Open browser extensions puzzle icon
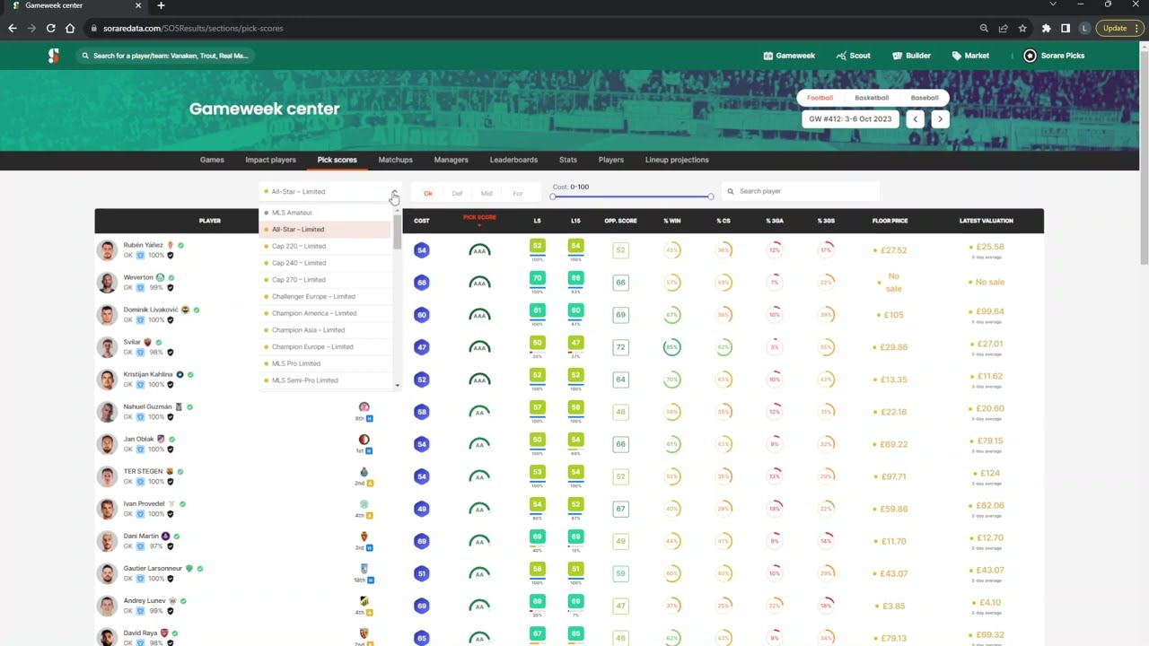The height and width of the screenshot is (646, 1149). pyautogui.click(x=1046, y=28)
